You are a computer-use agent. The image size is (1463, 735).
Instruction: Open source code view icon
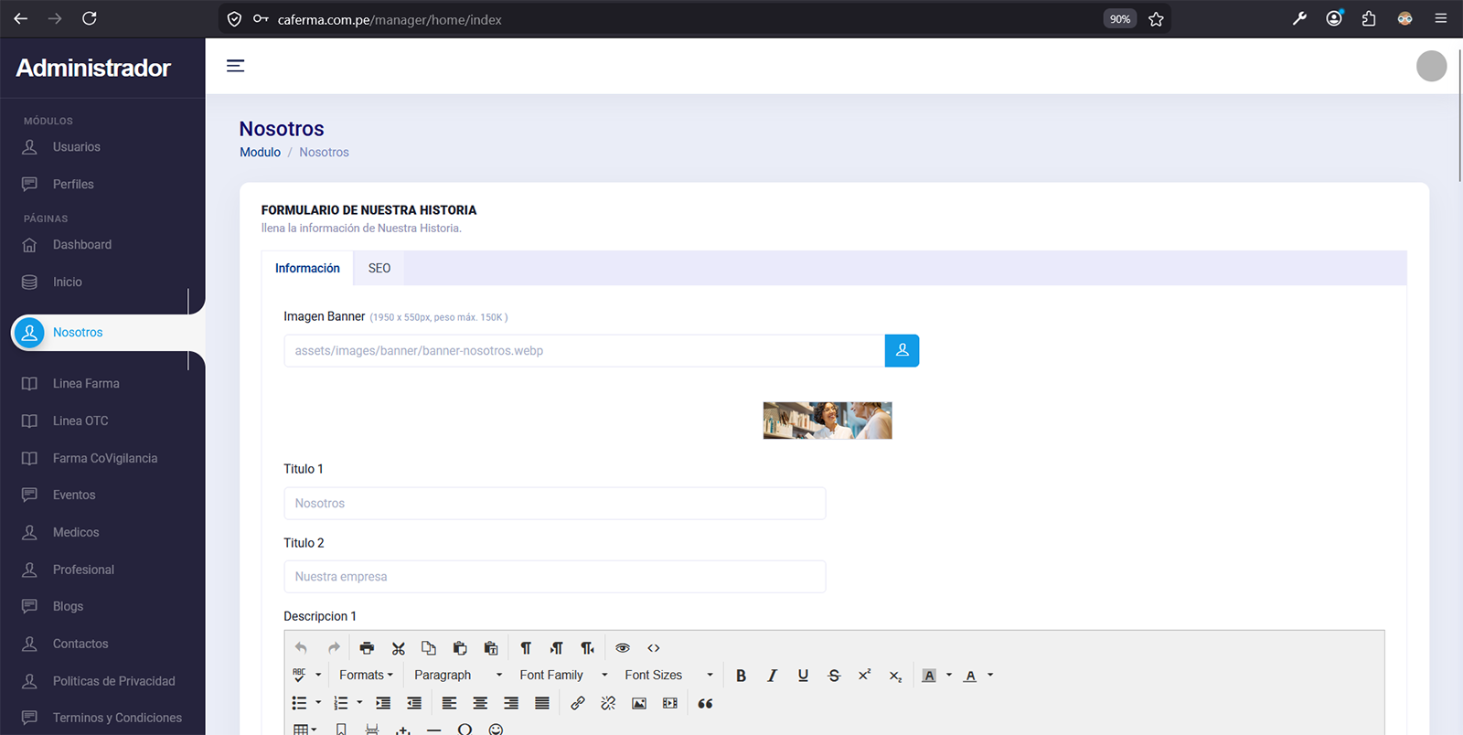click(654, 648)
